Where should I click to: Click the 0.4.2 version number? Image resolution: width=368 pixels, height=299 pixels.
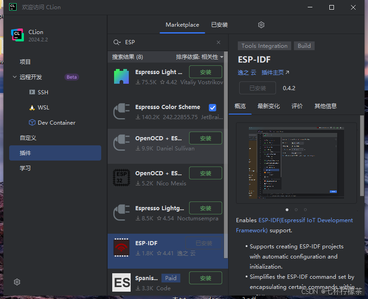(289, 88)
